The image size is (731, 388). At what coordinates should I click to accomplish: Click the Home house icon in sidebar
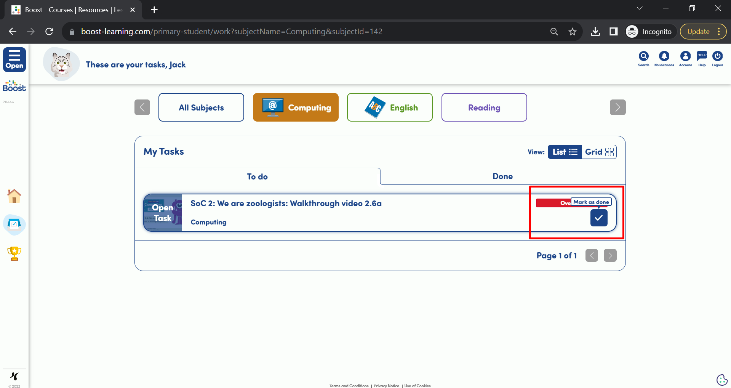(14, 196)
